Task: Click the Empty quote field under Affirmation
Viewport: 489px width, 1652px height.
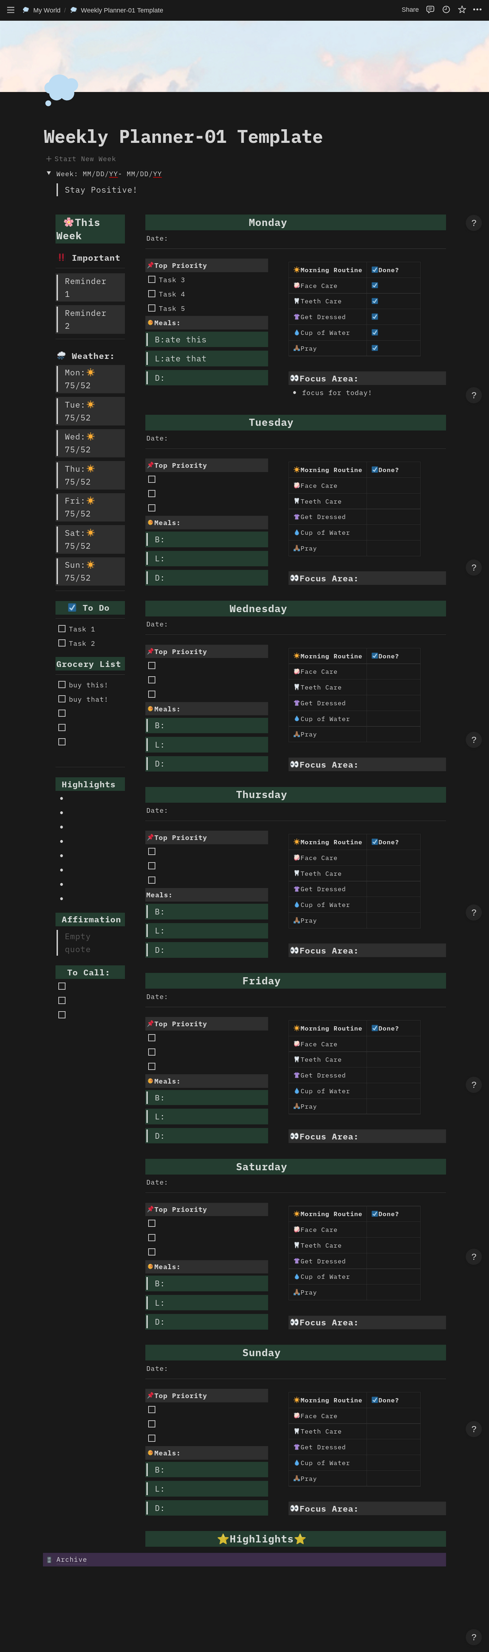Action: (78, 943)
